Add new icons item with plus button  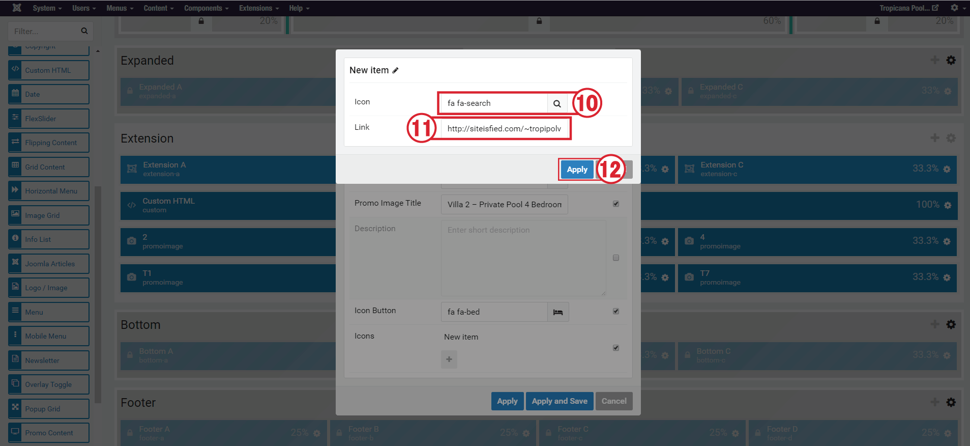click(449, 359)
